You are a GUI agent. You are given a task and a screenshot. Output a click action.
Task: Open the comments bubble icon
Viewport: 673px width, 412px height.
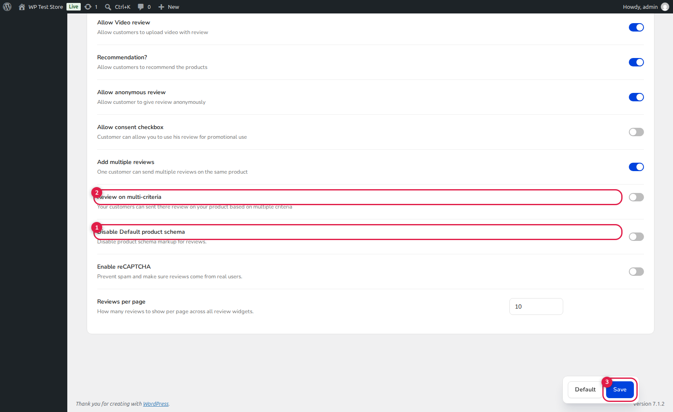[x=141, y=7]
